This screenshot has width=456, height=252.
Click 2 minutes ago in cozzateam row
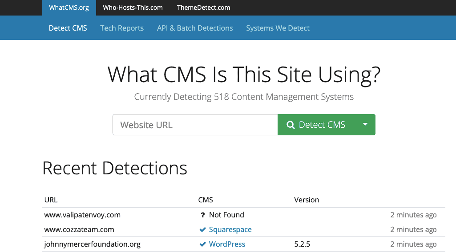pos(413,230)
